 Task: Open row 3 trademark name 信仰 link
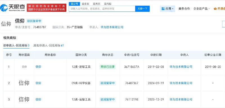pos(38,99)
